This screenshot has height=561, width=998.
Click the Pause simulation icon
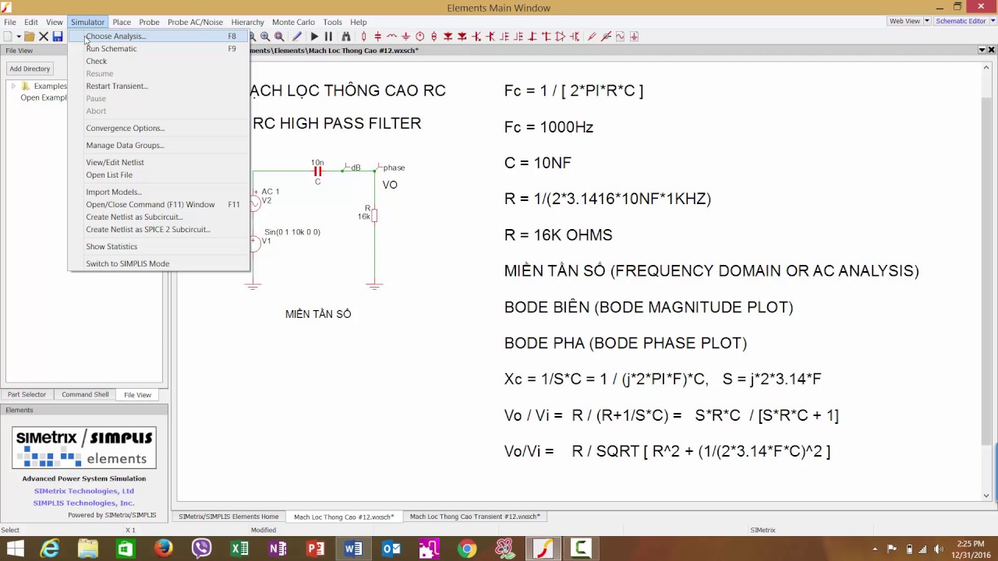tap(328, 37)
